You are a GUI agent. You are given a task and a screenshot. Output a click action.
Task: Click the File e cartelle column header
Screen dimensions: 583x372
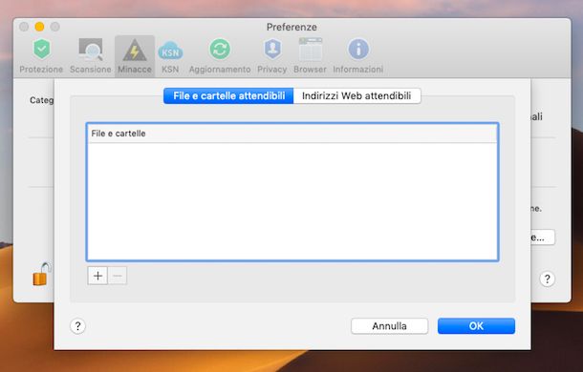click(x=292, y=134)
